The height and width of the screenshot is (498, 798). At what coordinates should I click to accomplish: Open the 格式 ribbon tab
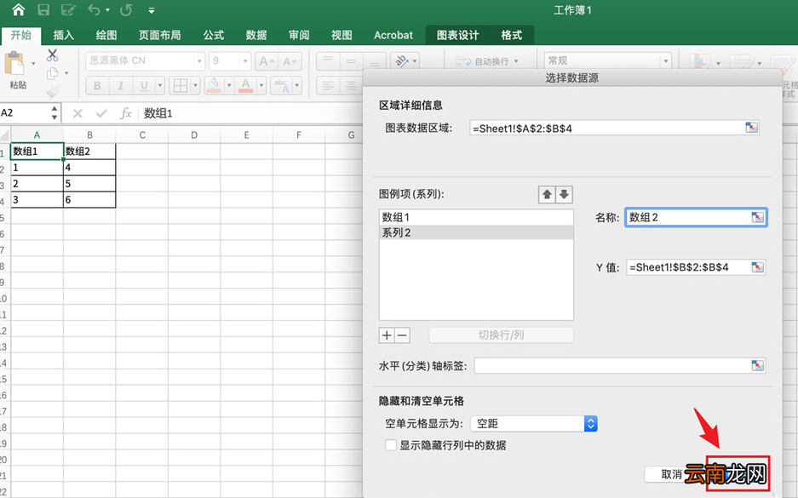[512, 35]
